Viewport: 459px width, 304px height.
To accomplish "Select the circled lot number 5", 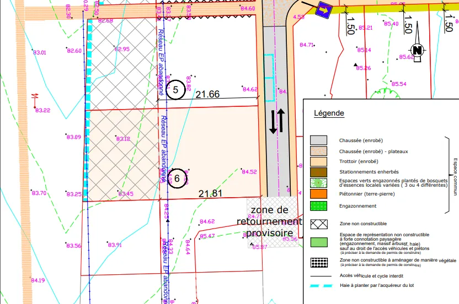I will (175, 89).
